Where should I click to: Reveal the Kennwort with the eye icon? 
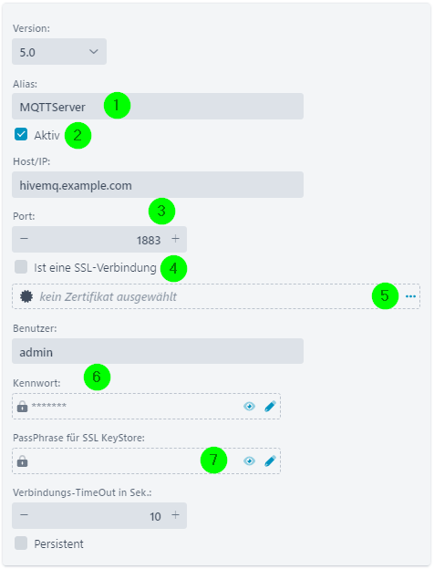point(249,406)
